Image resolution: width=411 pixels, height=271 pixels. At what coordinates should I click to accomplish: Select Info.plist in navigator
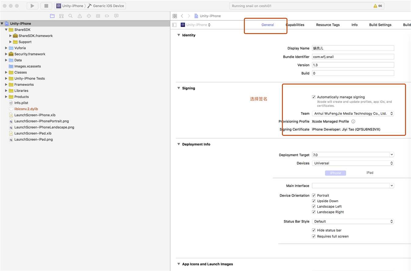(21, 103)
